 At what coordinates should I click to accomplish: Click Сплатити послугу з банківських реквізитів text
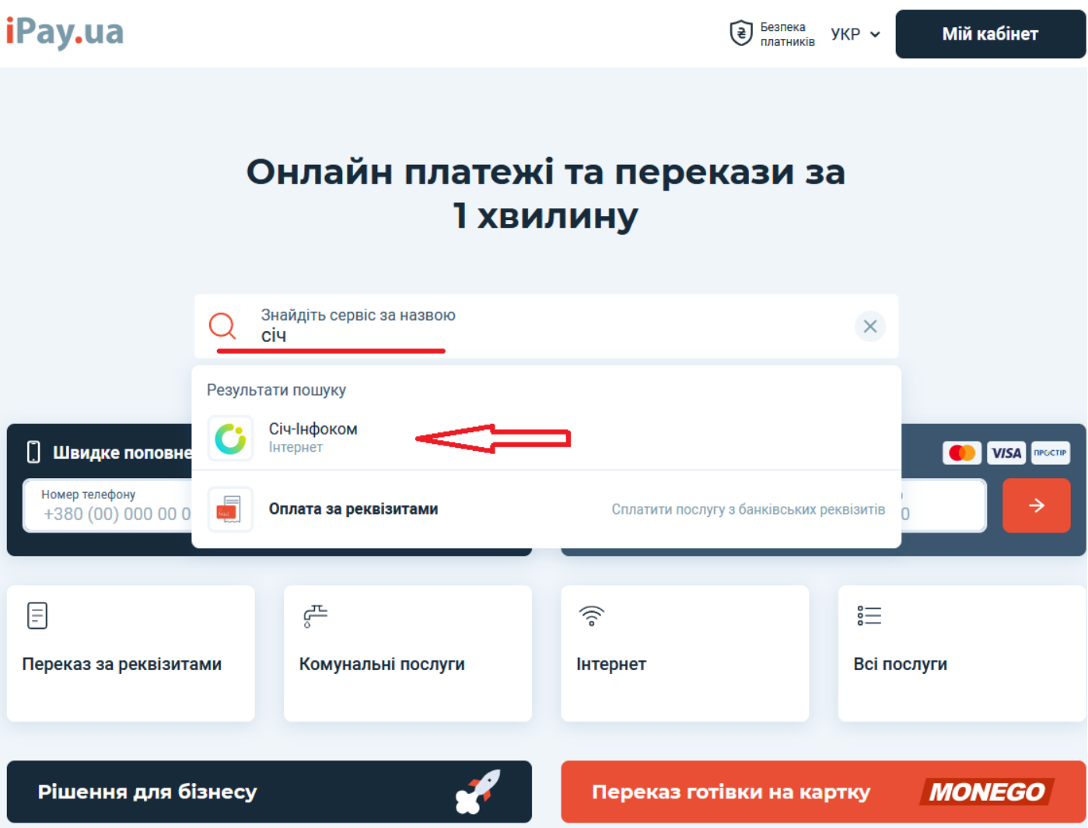click(747, 509)
